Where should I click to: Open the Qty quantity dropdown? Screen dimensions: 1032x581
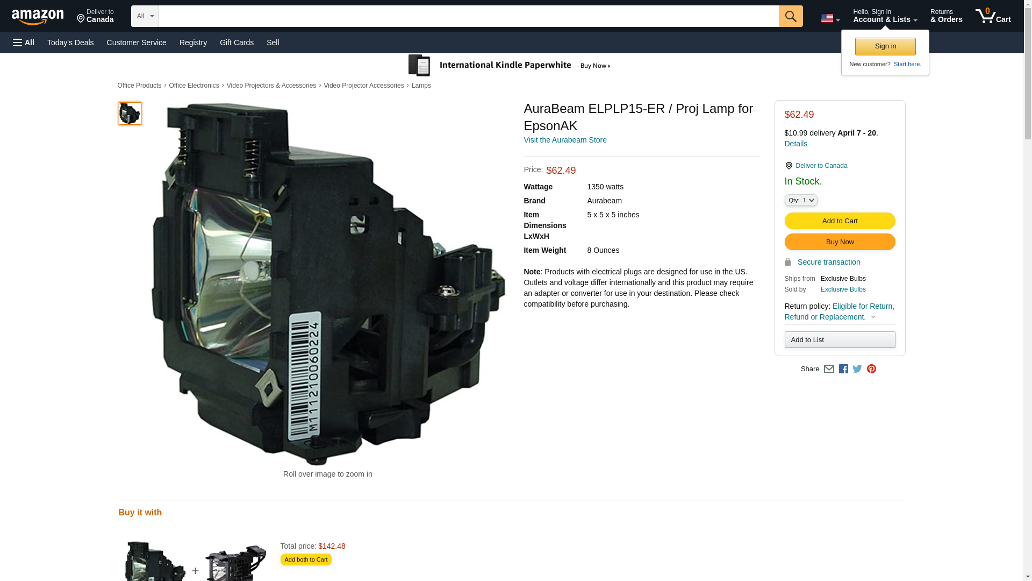point(800,200)
